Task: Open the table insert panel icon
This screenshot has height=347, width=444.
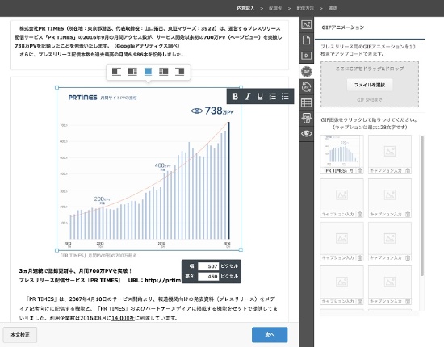Action: click(307, 102)
